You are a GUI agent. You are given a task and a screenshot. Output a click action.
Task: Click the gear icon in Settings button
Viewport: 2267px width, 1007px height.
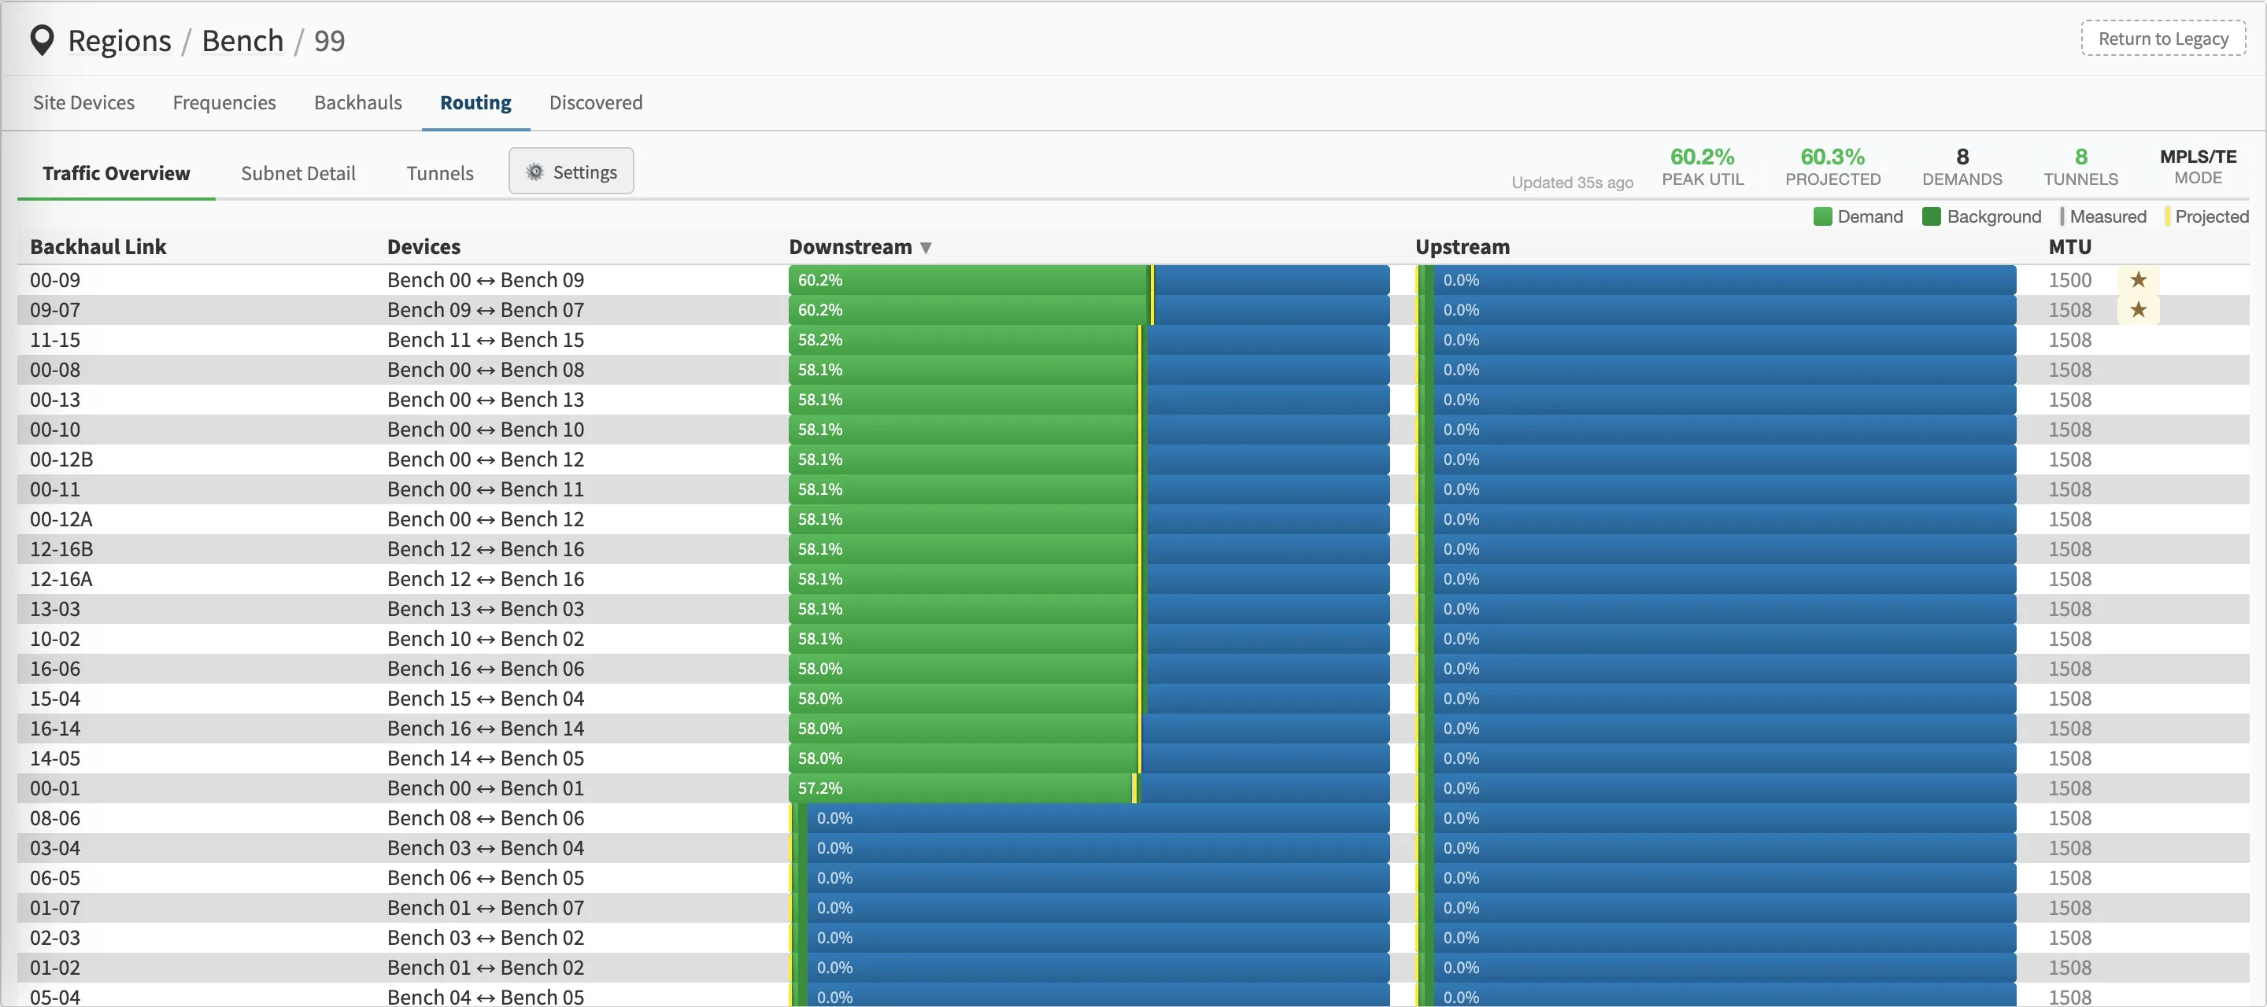(534, 172)
